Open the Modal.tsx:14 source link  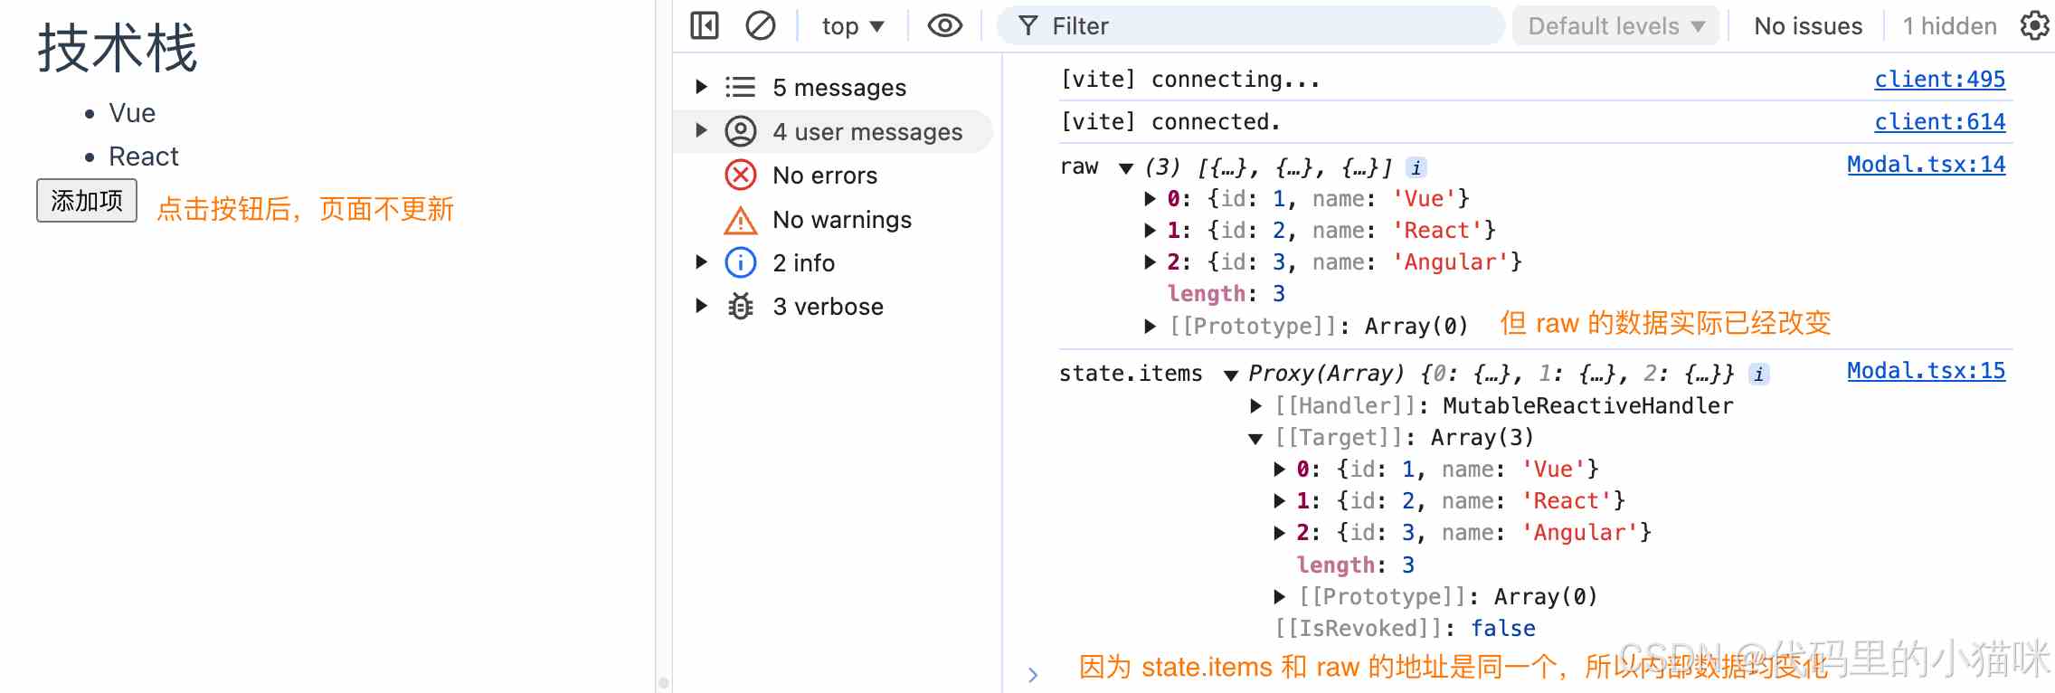click(1926, 165)
